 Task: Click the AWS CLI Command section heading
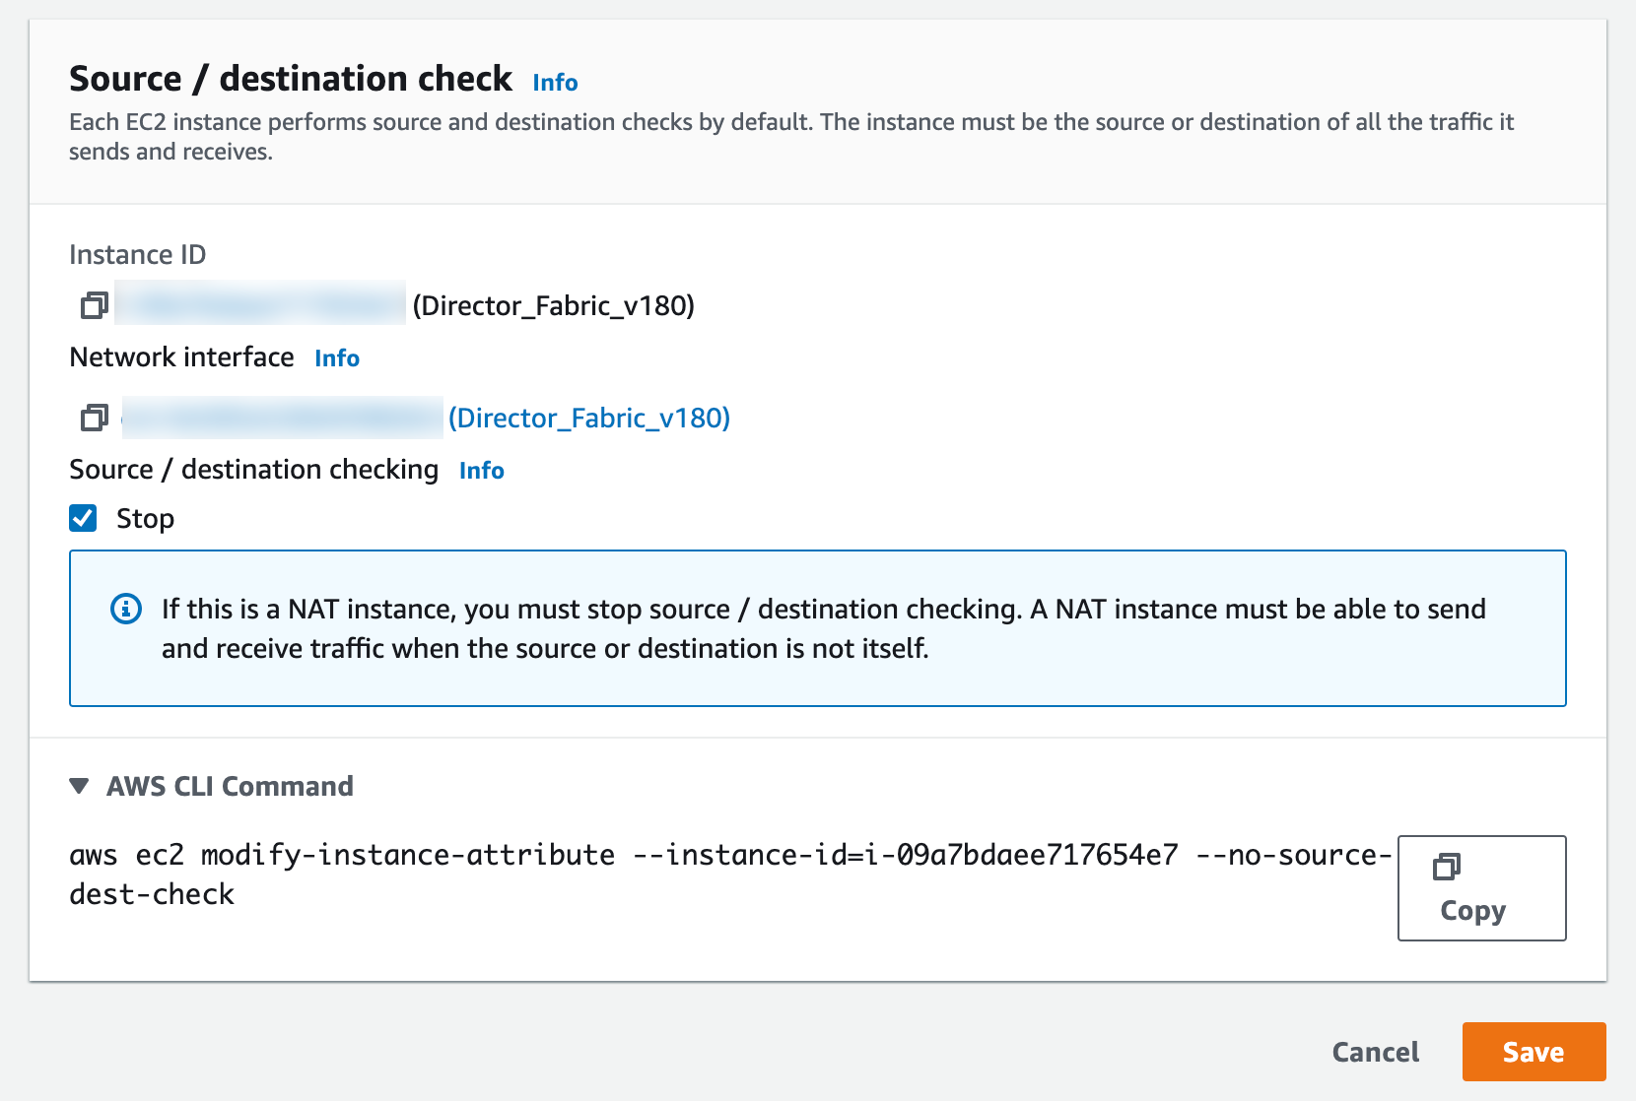click(230, 786)
